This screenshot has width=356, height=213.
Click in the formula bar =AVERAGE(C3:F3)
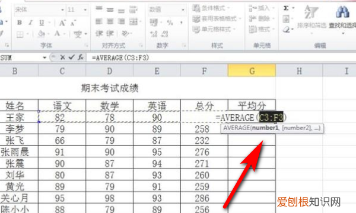click(221, 58)
